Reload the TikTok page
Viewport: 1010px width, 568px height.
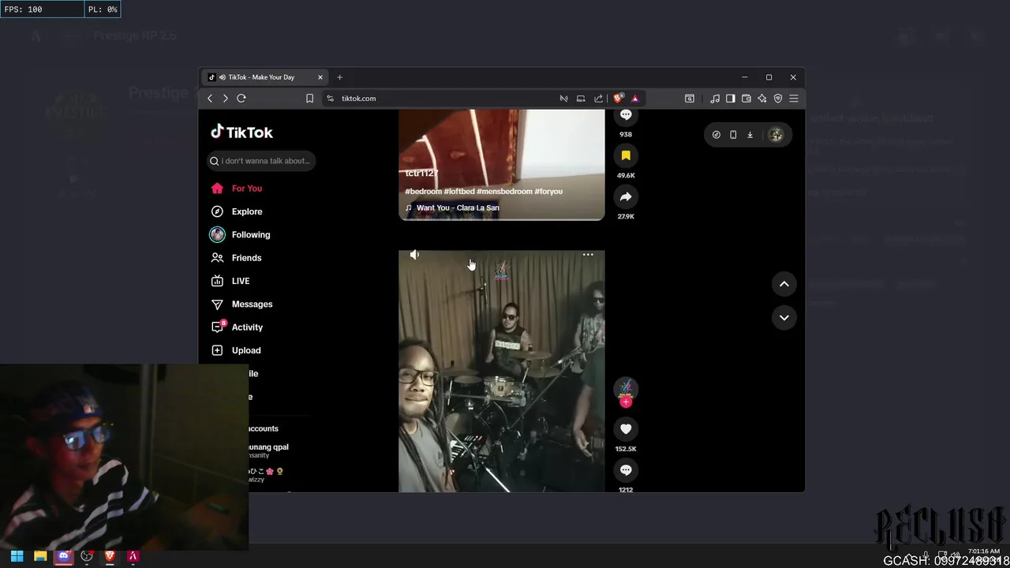click(x=241, y=99)
